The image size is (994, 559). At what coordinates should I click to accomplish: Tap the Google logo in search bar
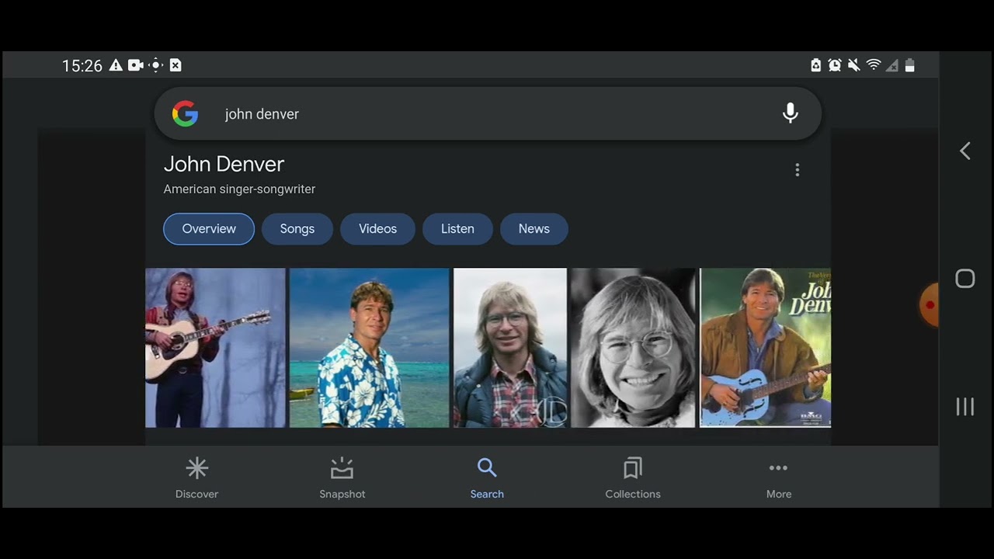[185, 113]
